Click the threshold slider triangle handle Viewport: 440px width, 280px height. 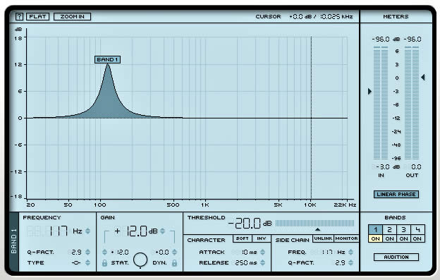pyautogui.click(x=317, y=229)
